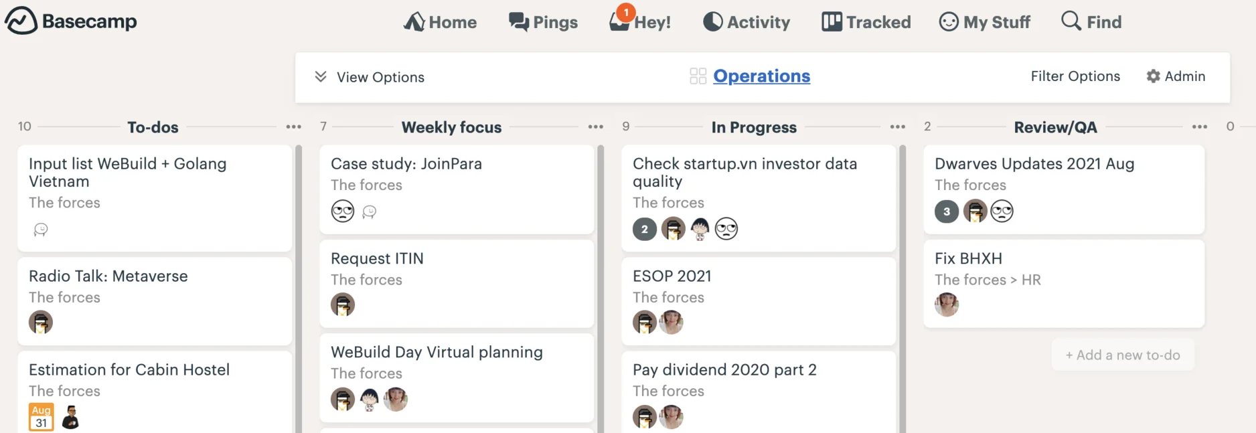The image size is (1256, 433).
Task: Open the My Stuff menu
Action: tap(984, 22)
